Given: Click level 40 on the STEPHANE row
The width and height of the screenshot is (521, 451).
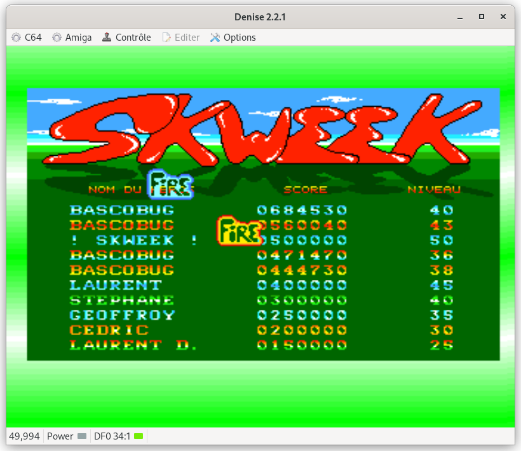Looking at the screenshot, I should [x=442, y=300].
